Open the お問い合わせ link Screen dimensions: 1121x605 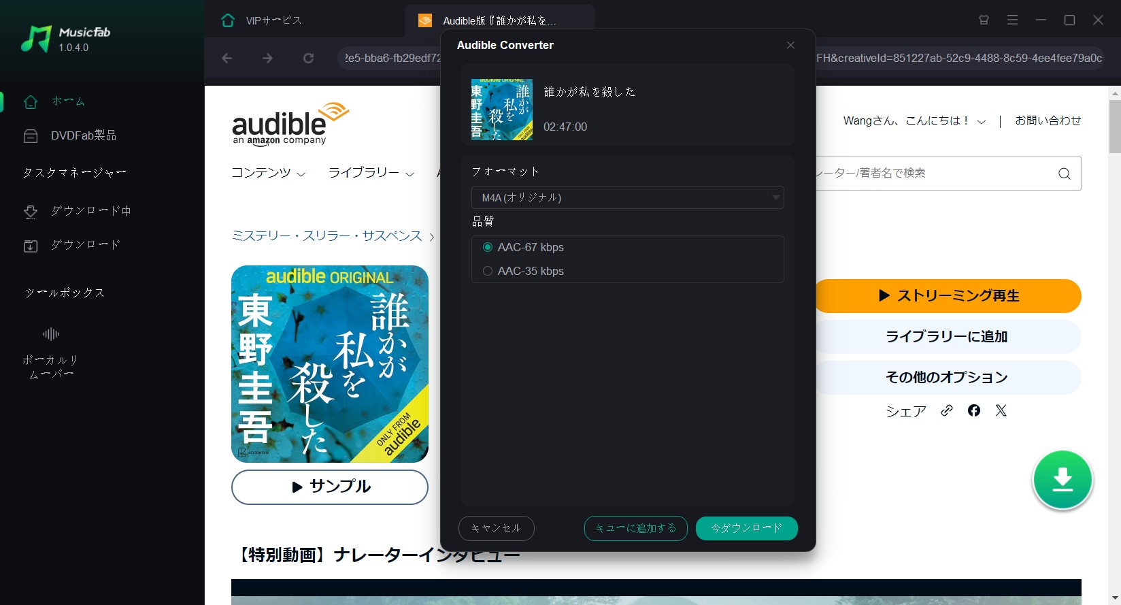(1048, 121)
